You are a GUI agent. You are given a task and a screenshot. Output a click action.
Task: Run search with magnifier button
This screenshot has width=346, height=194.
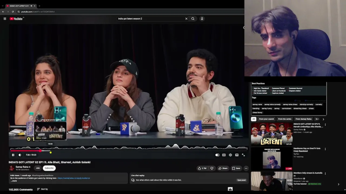[x=193, y=19]
